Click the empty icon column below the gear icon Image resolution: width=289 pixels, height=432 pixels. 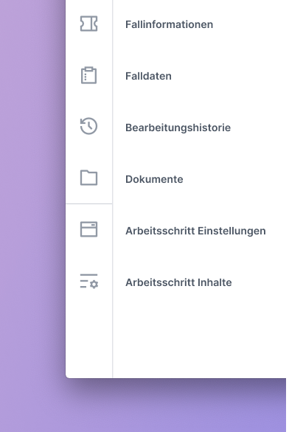click(88, 333)
